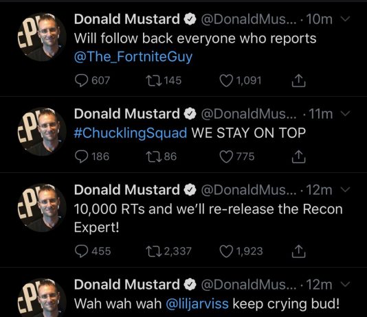Retweet the tweet with 145 retweets
The height and width of the screenshot is (317, 367).
(x=153, y=80)
